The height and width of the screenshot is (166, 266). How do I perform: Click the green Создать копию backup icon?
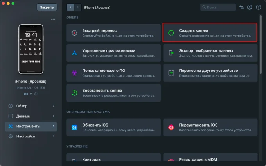click(171, 33)
